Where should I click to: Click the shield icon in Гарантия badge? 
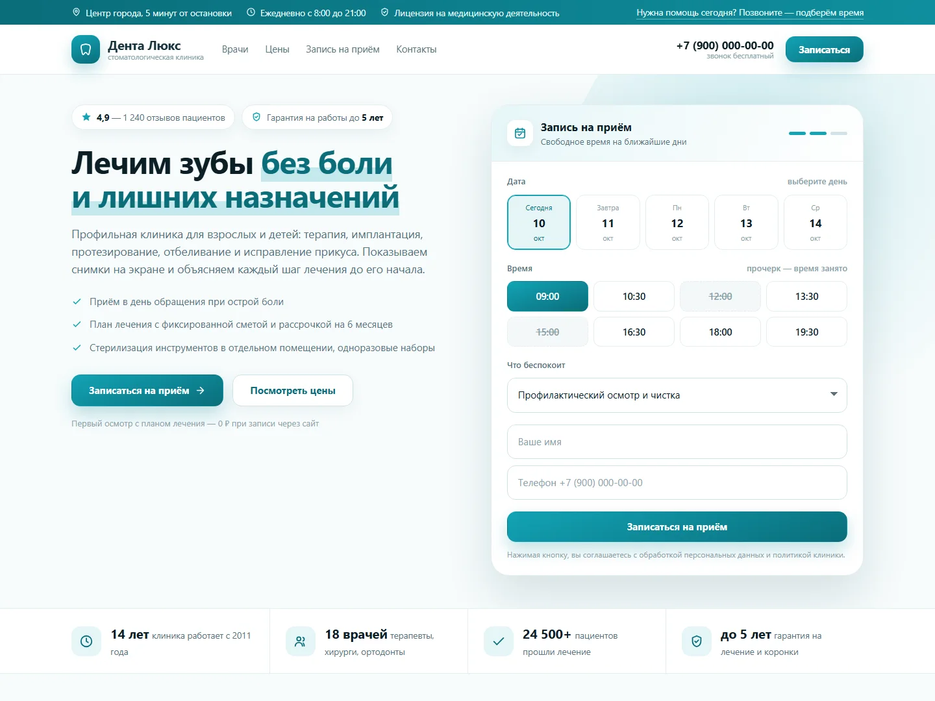(x=256, y=117)
